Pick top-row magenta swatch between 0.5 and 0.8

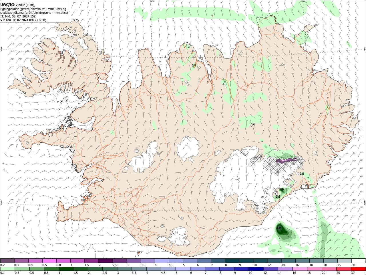pyautogui.click(x=49, y=261)
